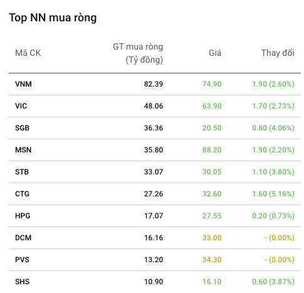
Task: Select the SGB stock code
Action: [22, 128]
